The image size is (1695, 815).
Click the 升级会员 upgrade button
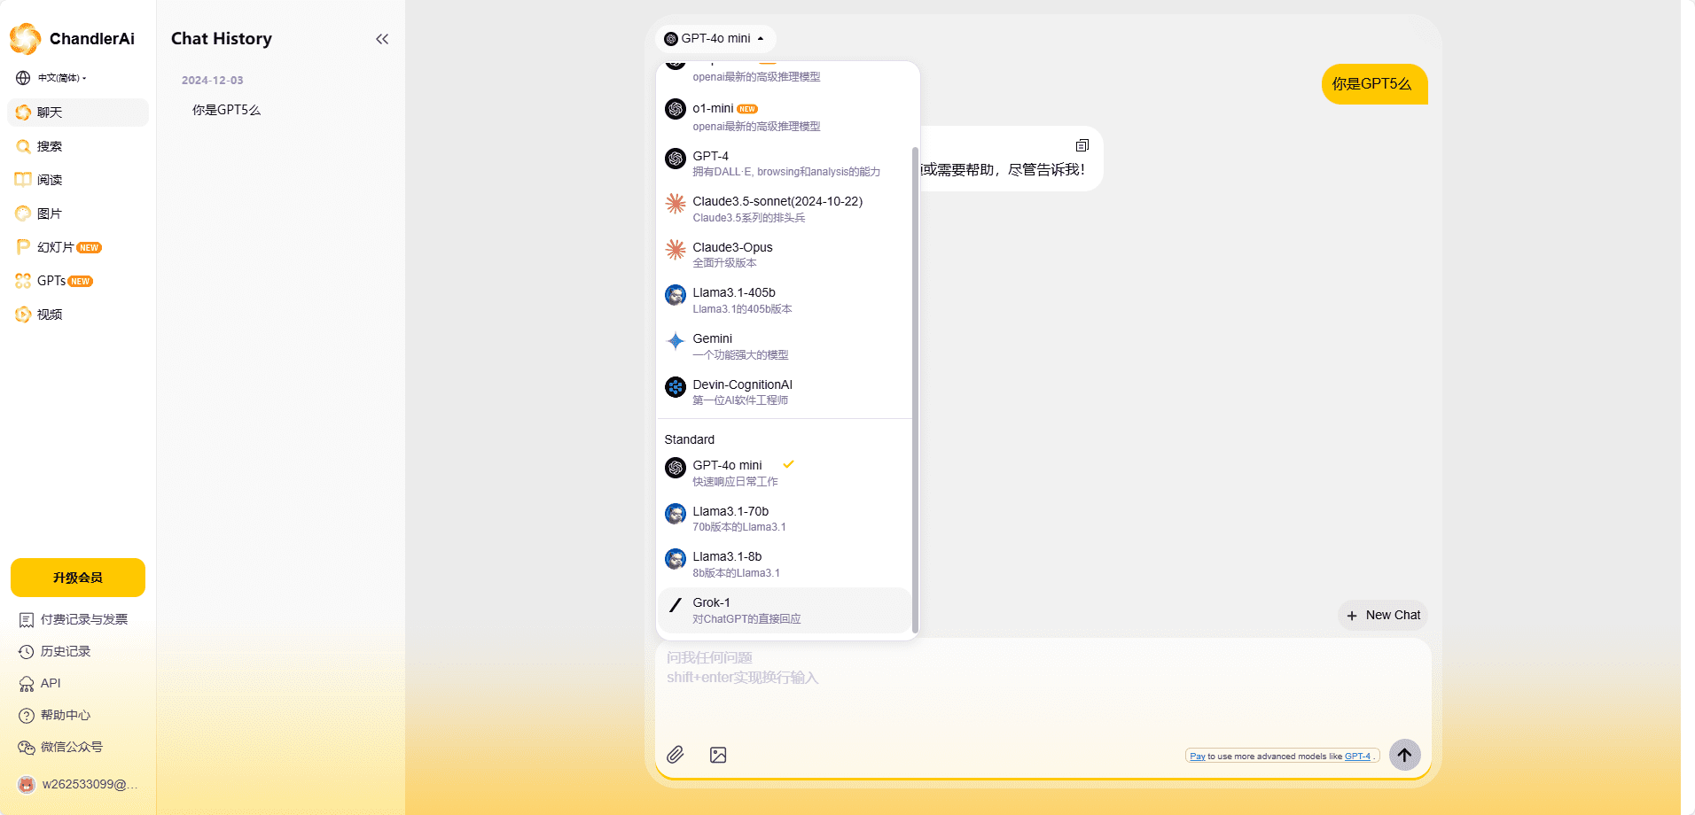click(x=78, y=578)
